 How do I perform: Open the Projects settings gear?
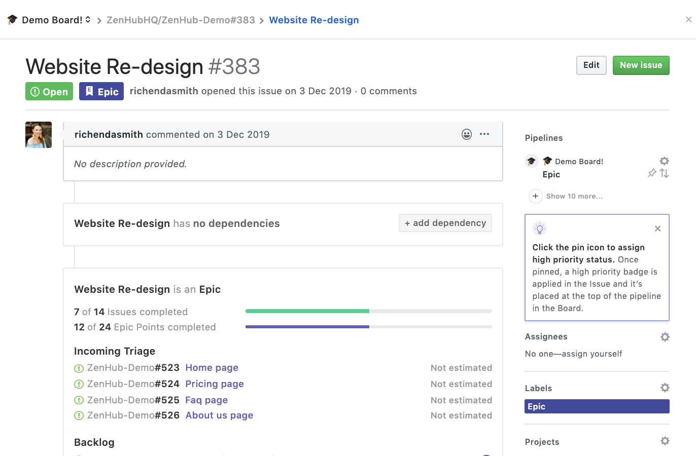[x=665, y=441]
